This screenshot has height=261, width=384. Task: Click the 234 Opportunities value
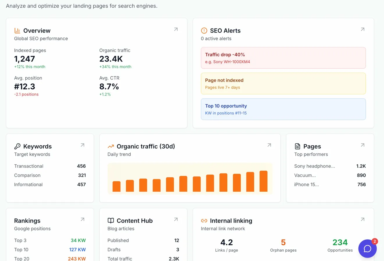click(340, 242)
